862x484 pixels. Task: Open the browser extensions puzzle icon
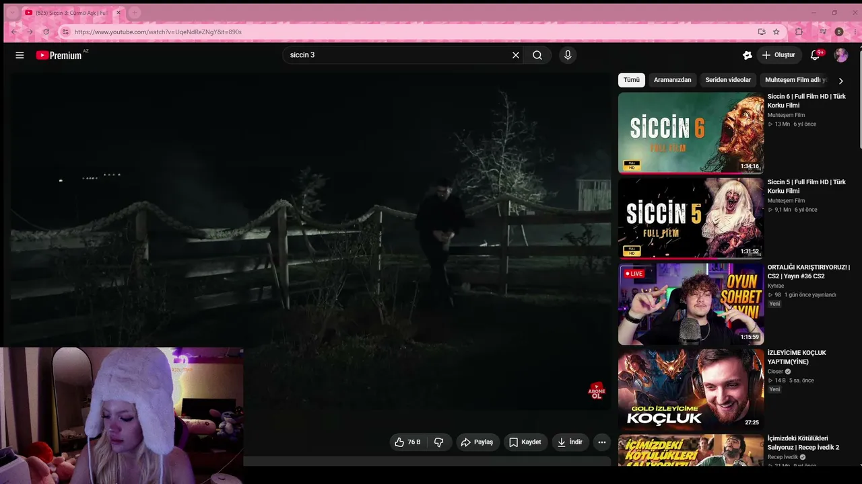(799, 32)
